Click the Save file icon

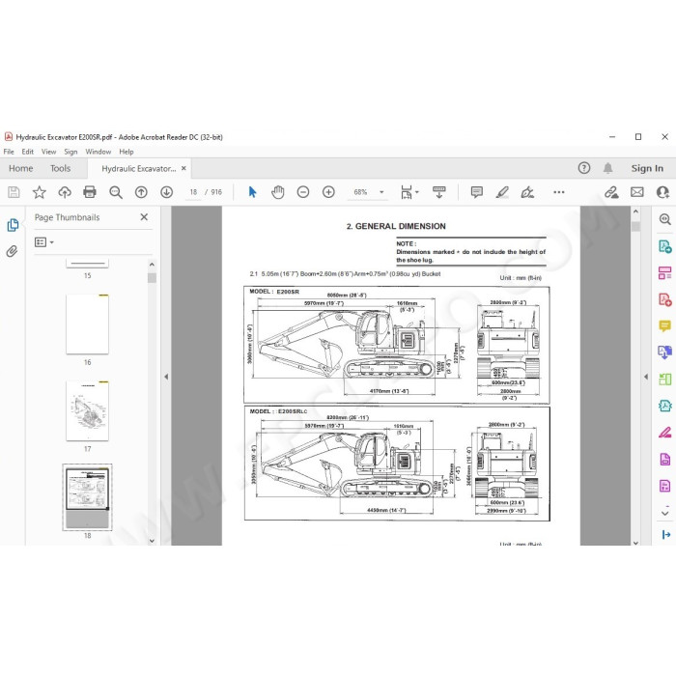point(14,192)
